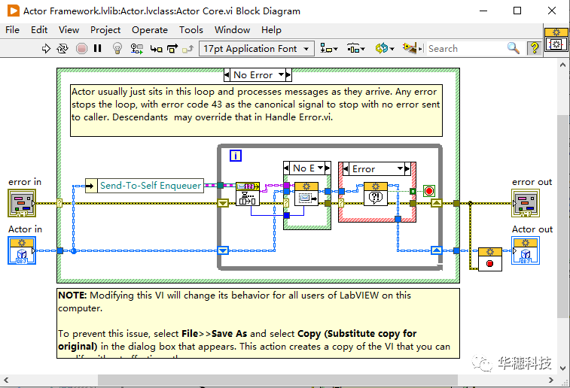Open the 17pt Application Font dropdown
This screenshot has height=388, width=570.
(x=257, y=48)
